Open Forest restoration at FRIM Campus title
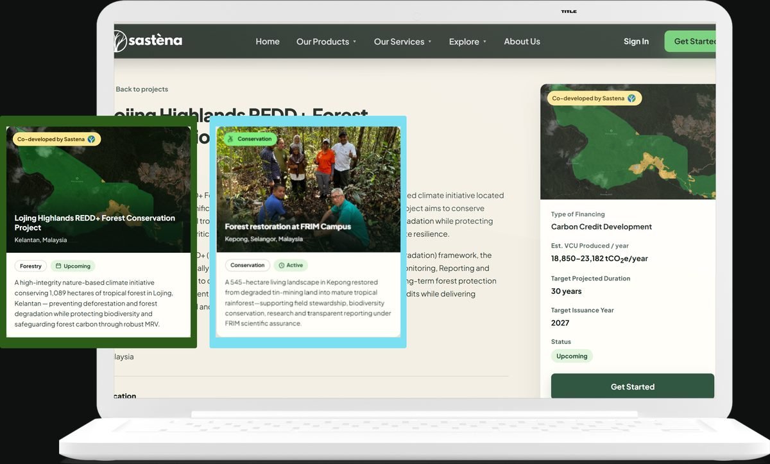Viewport: 770px width, 464px height. click(288, 227)
